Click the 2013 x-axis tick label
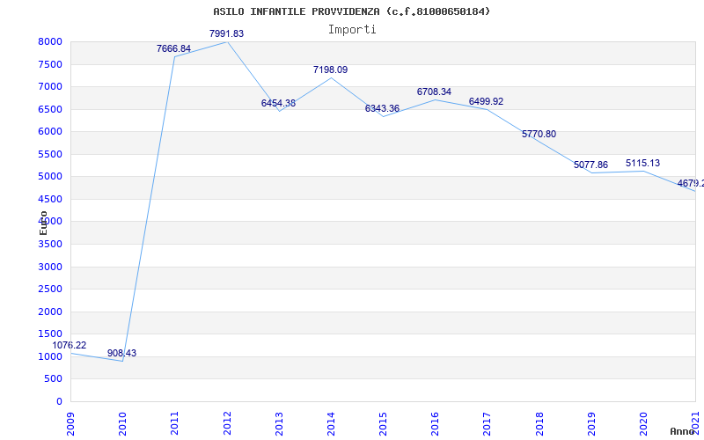Image resolution: width=704 pixels, height=440 pixels. [x=279, y=424]
